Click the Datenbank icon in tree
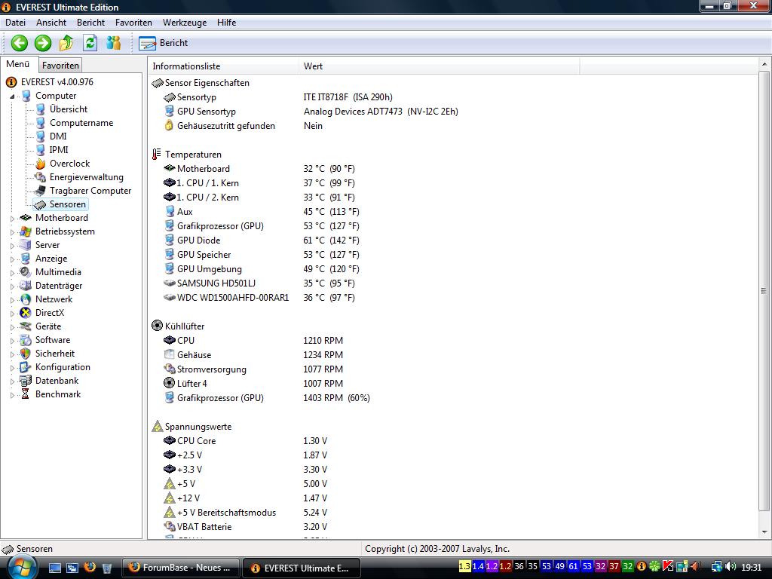Viewport: 772px width, 579px height. point(25,381)
